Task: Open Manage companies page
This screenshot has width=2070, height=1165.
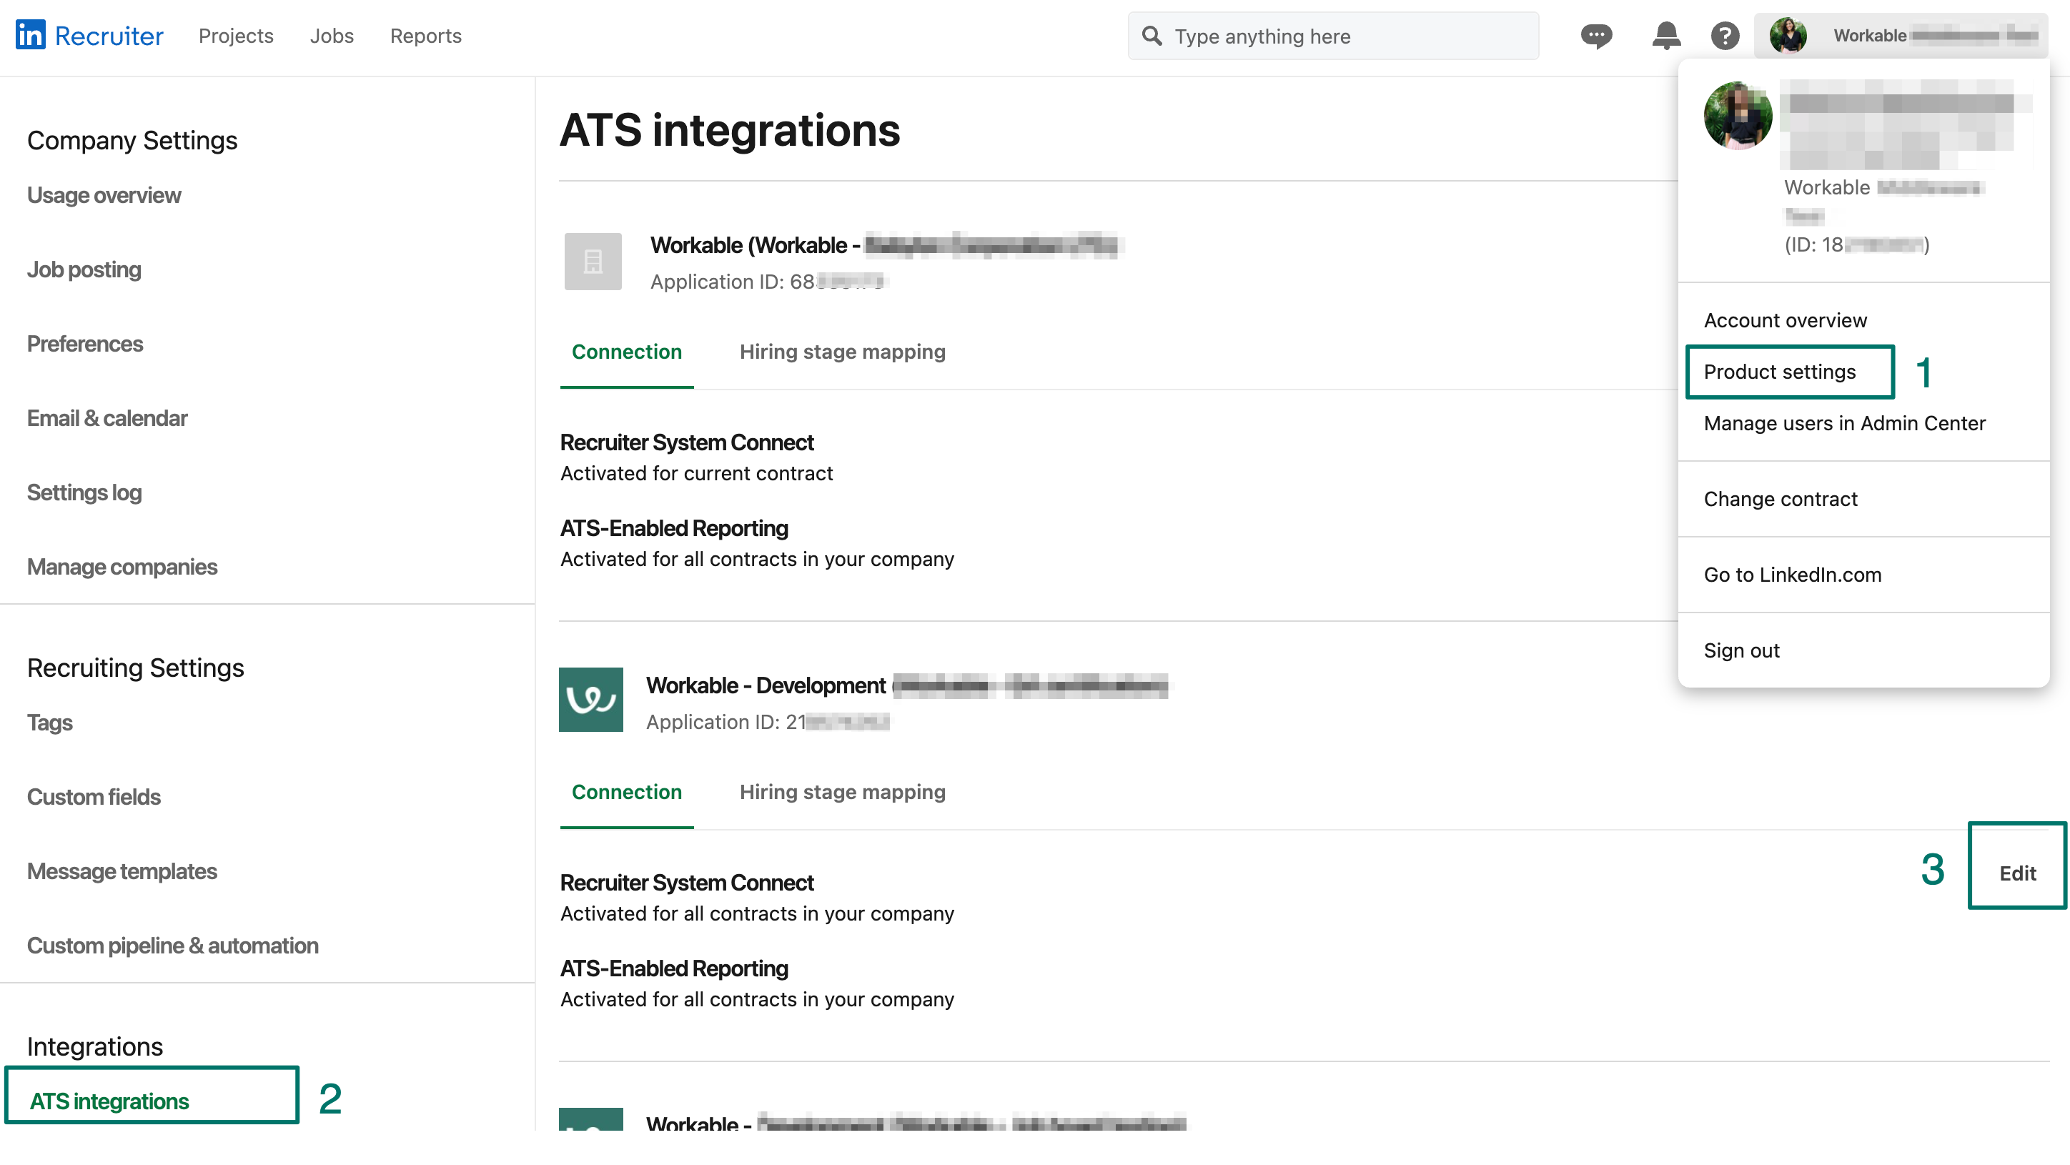Action: [122, 567]
